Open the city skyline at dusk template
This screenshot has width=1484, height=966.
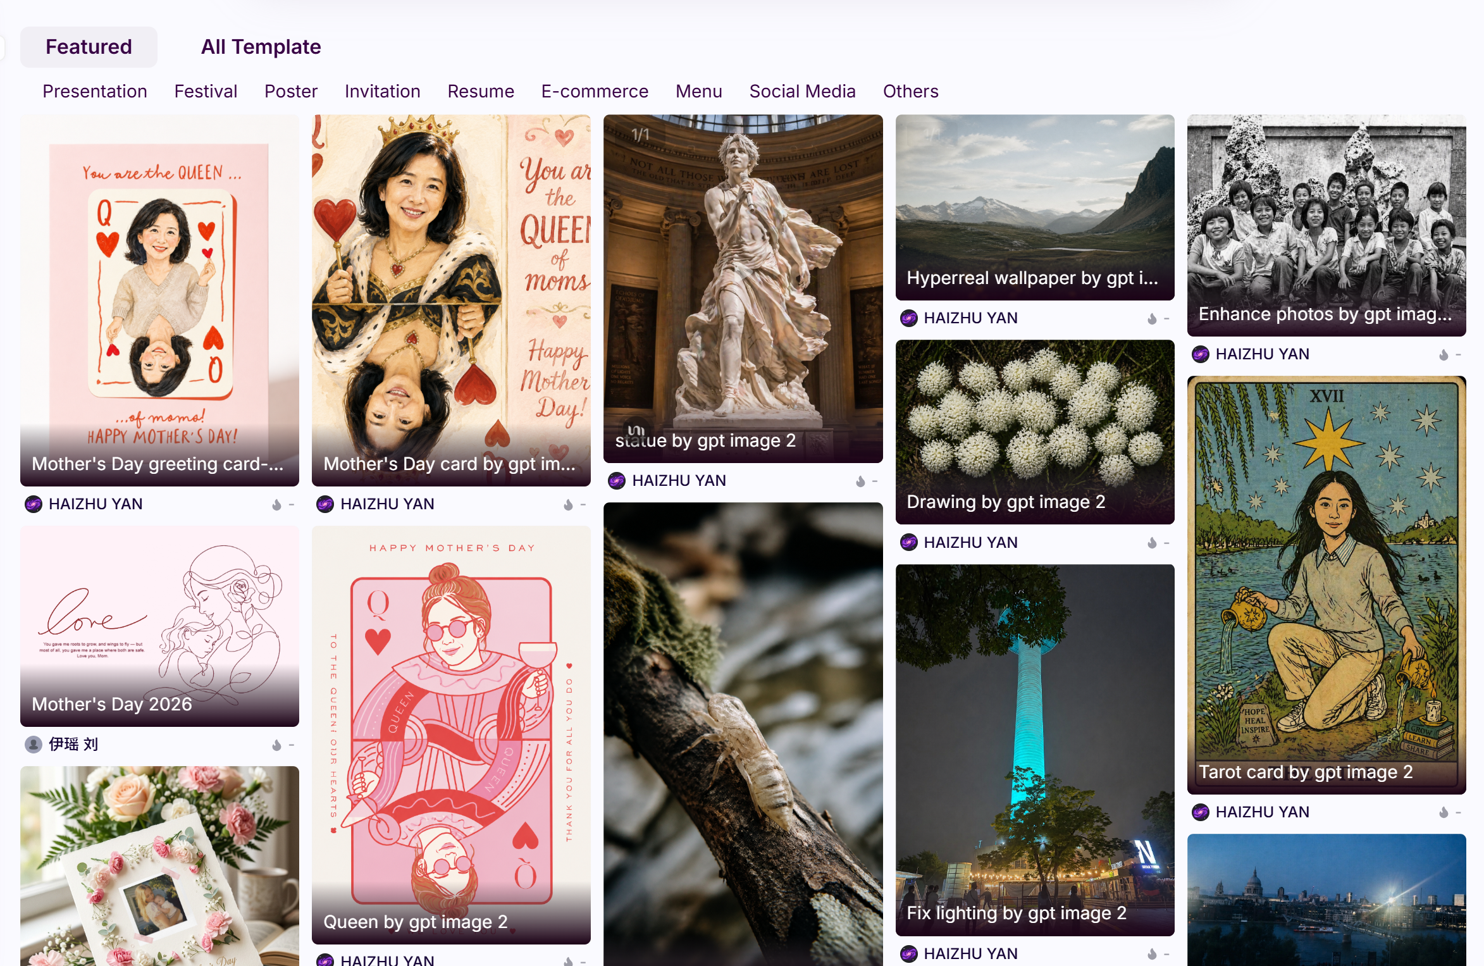(x=1326, y=900)
